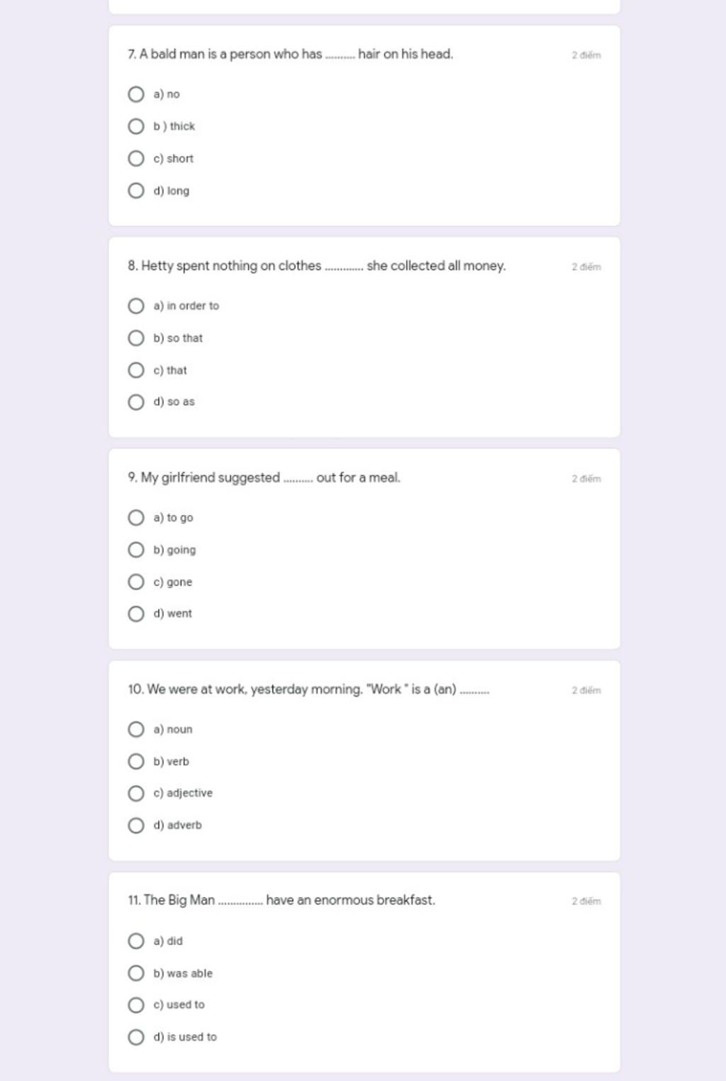
Task: Select 'a) no' for question 7
Action: tap(136, 94)
